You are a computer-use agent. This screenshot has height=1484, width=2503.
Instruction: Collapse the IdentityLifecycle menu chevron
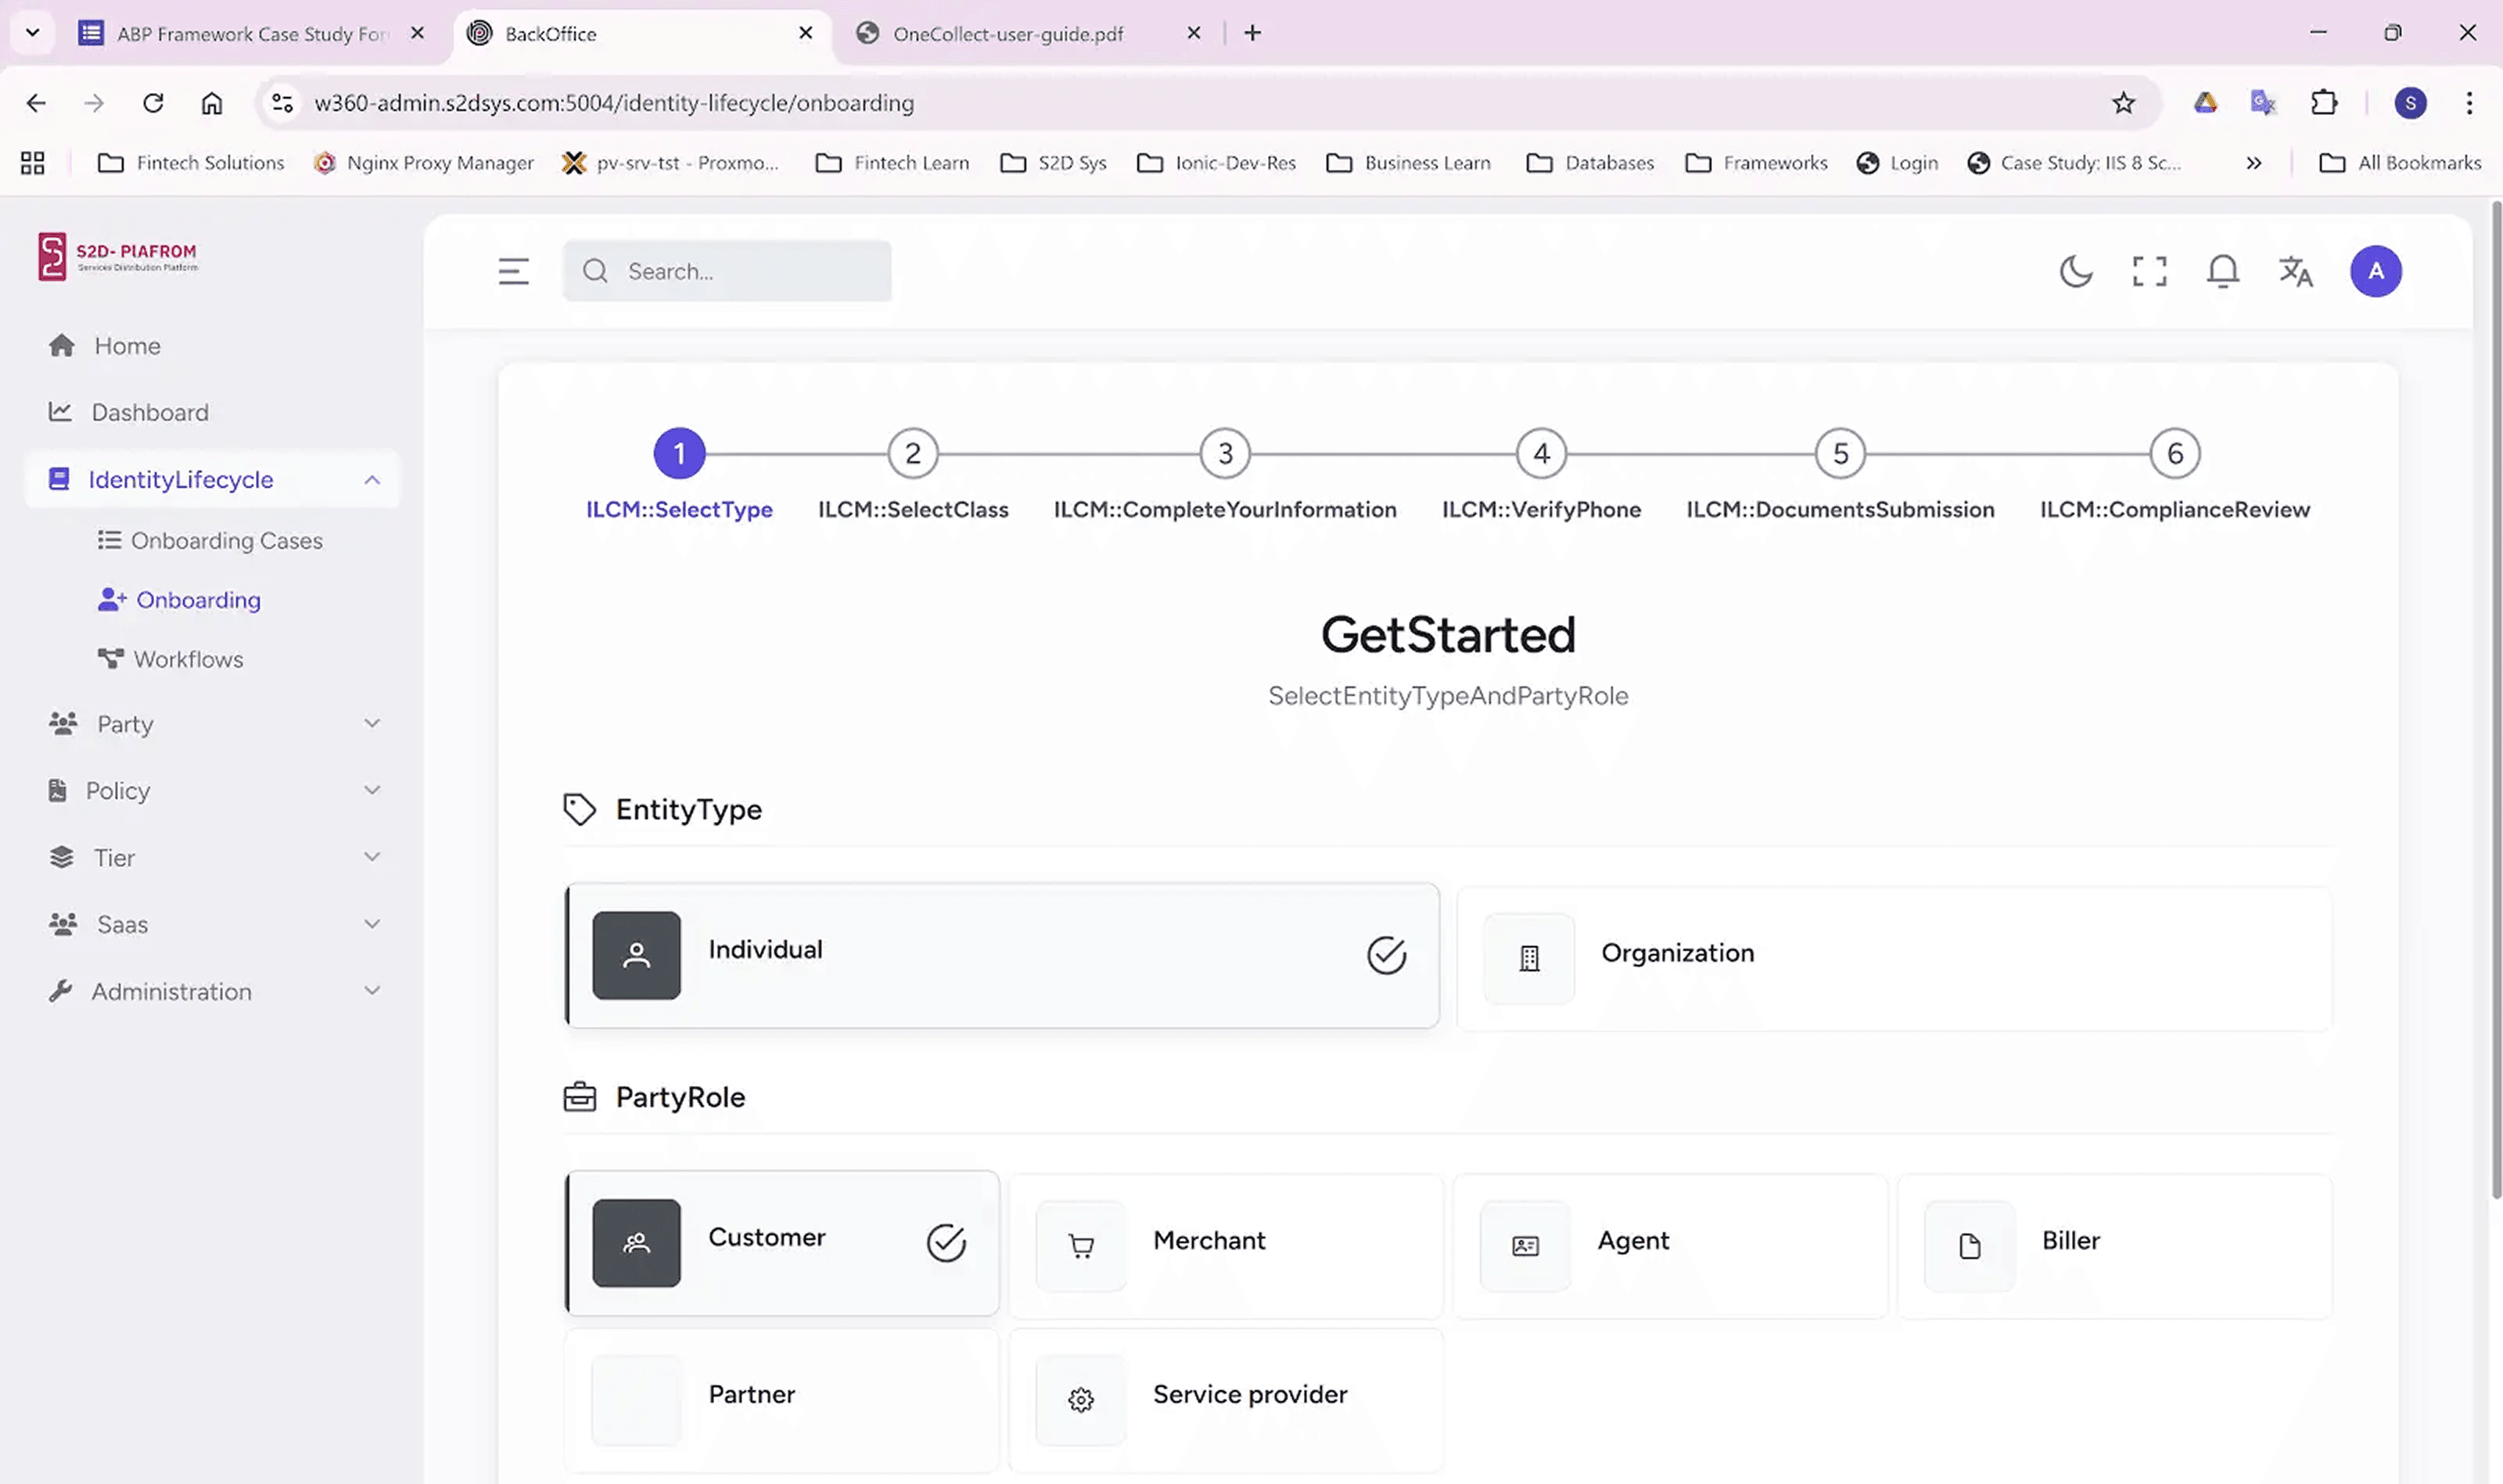[372, 480]
